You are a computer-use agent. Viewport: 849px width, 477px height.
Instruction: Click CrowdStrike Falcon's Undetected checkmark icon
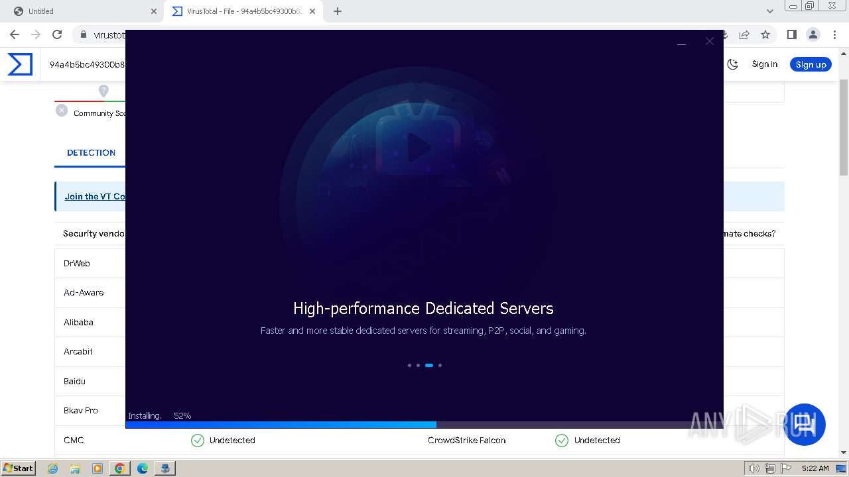pos(562,440)
